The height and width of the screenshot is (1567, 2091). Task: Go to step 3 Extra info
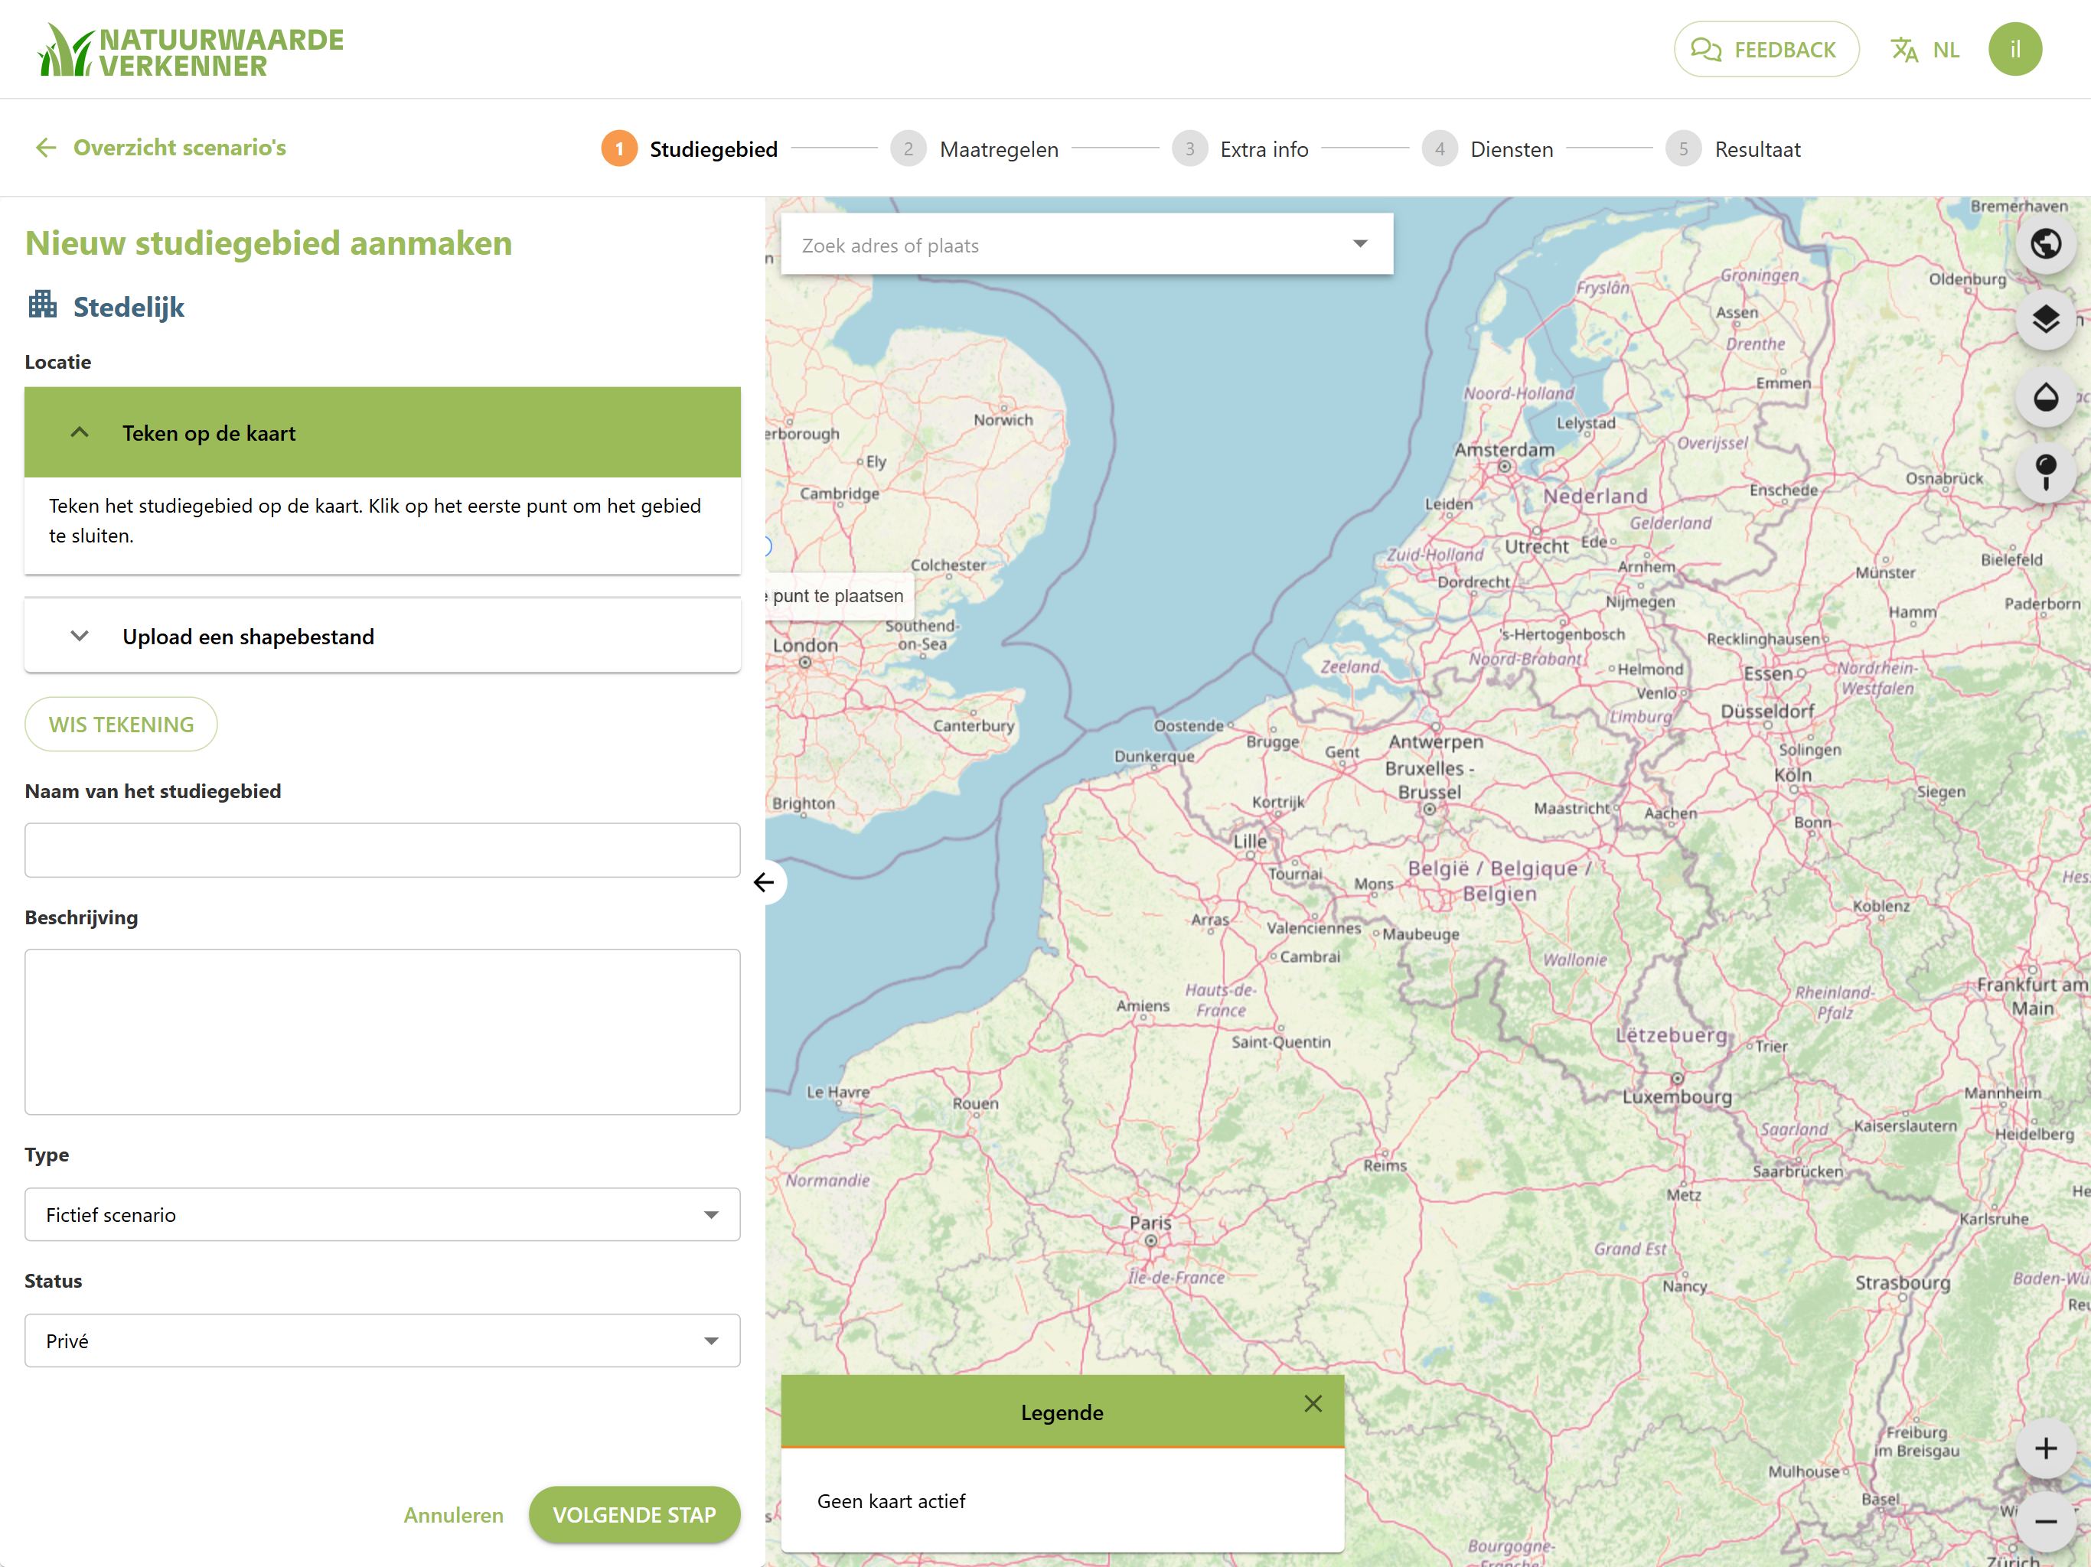[1240, 149]
